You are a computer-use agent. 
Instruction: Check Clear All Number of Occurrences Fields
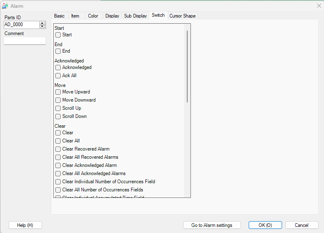58,190
